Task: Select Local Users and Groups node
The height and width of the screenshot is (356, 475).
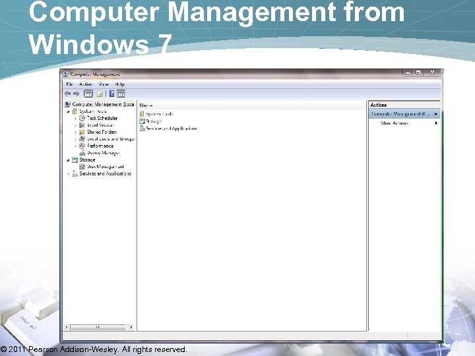Action: (111, 139)
